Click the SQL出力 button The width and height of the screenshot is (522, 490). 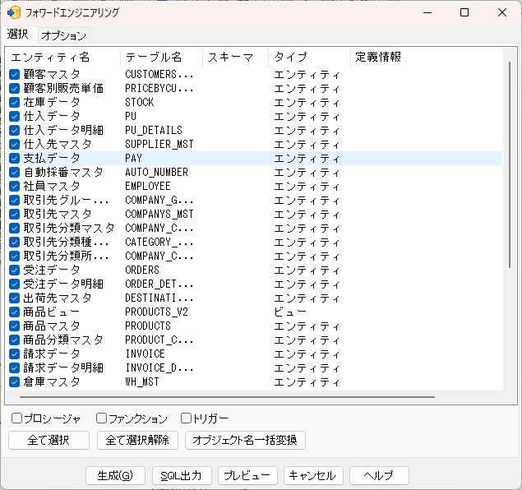(182, 476)
